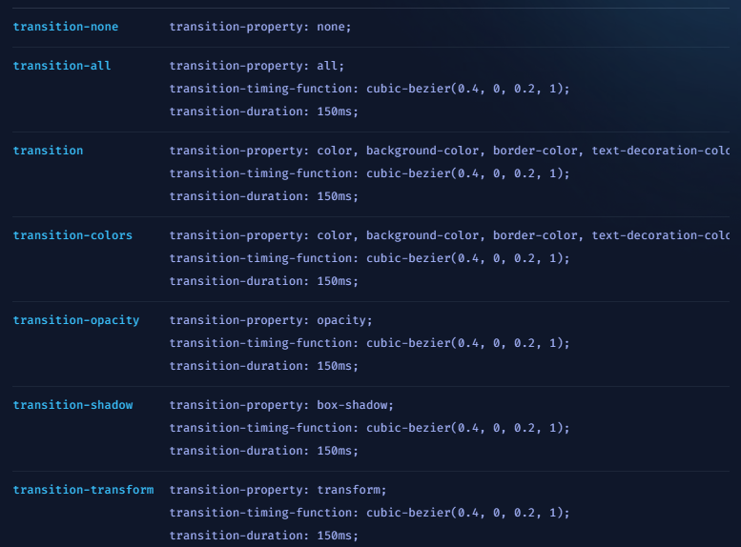The width and height of the screenshot is (741, 547).
Task: Click the property list in the transition-colors row
Action: pos(449,235)
